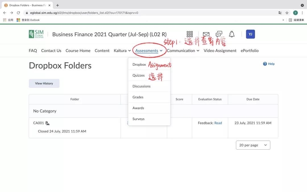Viewport: 307px width, 192px height.
Task: Click browser reload page icon
Action: point(18,13)
